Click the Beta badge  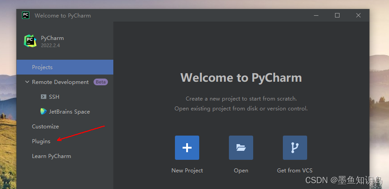[100, 82]
